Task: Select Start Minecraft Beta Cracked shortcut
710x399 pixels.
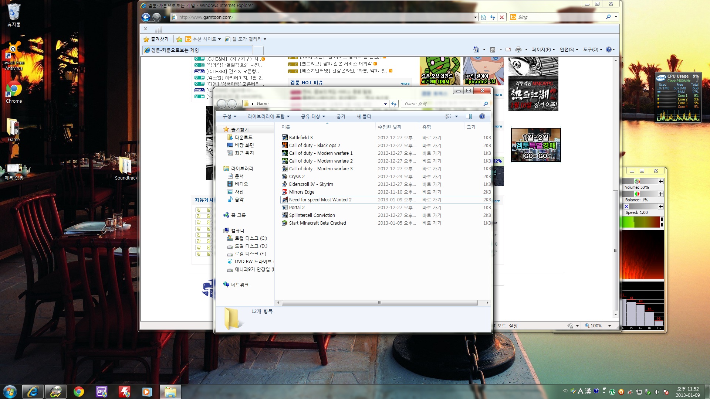Action: (x=317, y=223)
